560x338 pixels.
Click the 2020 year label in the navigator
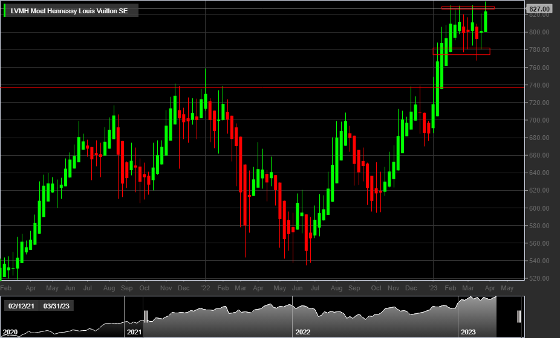click(10, 333)
